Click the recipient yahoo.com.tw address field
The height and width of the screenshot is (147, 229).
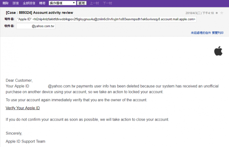pos(36,26)
